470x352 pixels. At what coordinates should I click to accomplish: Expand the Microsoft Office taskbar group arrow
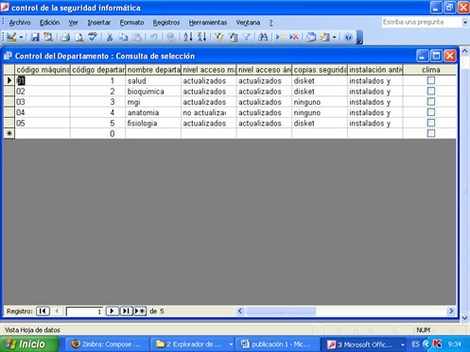coord(403,344)
